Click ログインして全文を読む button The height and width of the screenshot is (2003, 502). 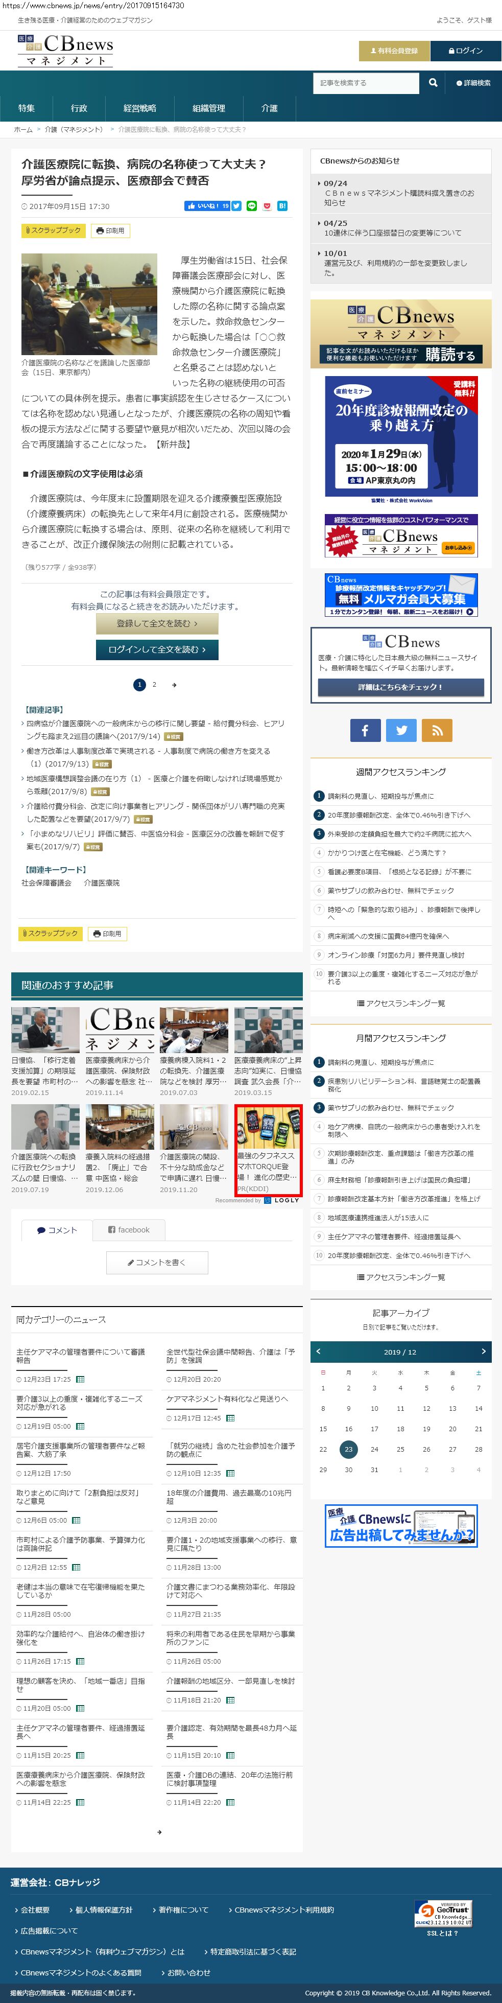pos(157,649)
